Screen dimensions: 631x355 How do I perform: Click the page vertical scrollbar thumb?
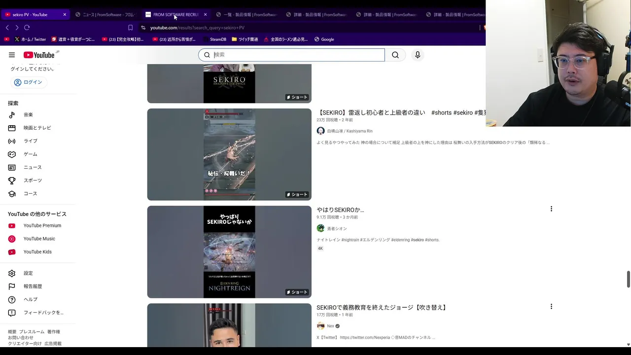(628, 279)
